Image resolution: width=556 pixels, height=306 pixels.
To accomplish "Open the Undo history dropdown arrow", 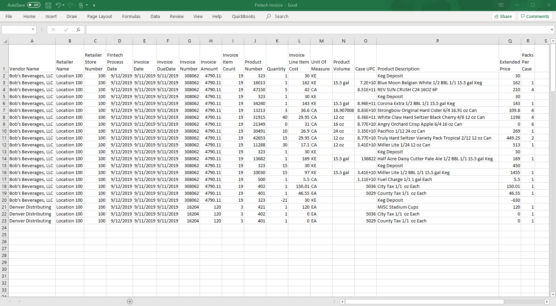I will (64, 5).
